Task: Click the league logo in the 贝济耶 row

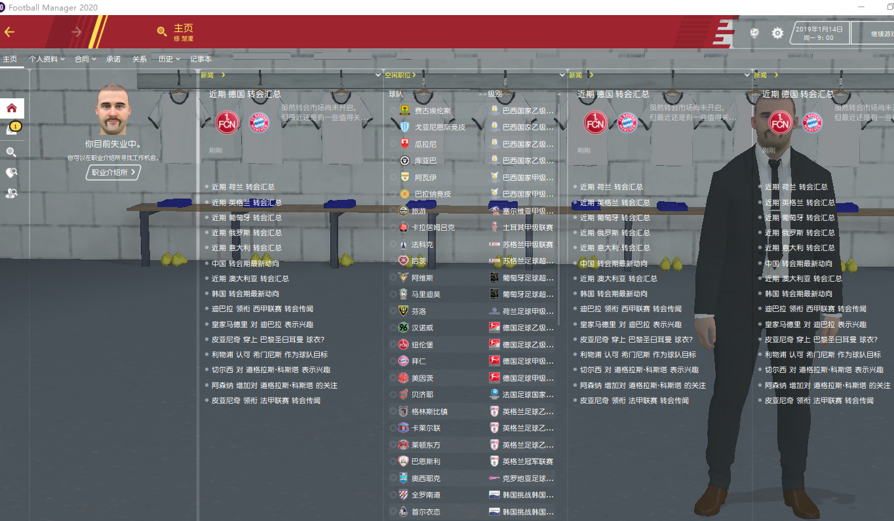Action: (x=495, y=395)
